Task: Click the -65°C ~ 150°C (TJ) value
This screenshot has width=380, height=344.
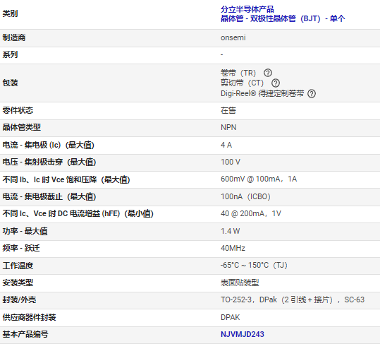Action: (x=254, y=265)
